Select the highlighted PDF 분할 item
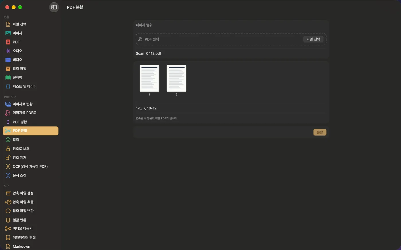Viewport: 401px width, 250px height. (x=30, y=131)
